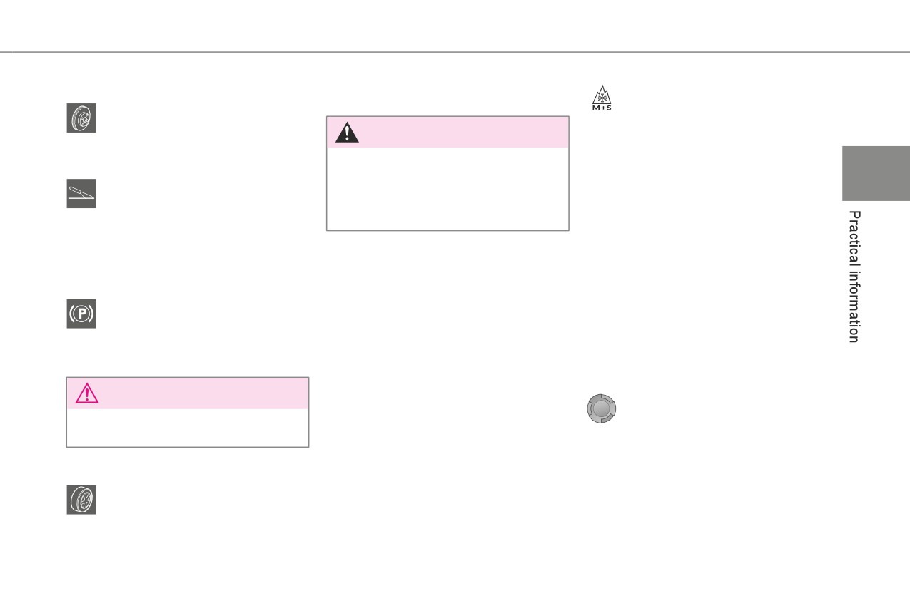The height and width of the screenshot is (613, 910).
Task: Select the brake pedal icon
Action: (81, 194)
